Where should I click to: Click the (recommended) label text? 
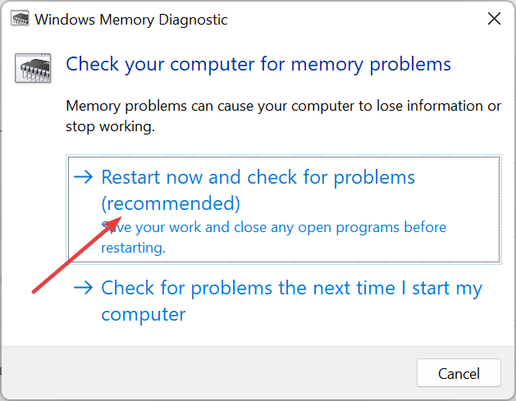pyautogui.click(x=171, y=203)
